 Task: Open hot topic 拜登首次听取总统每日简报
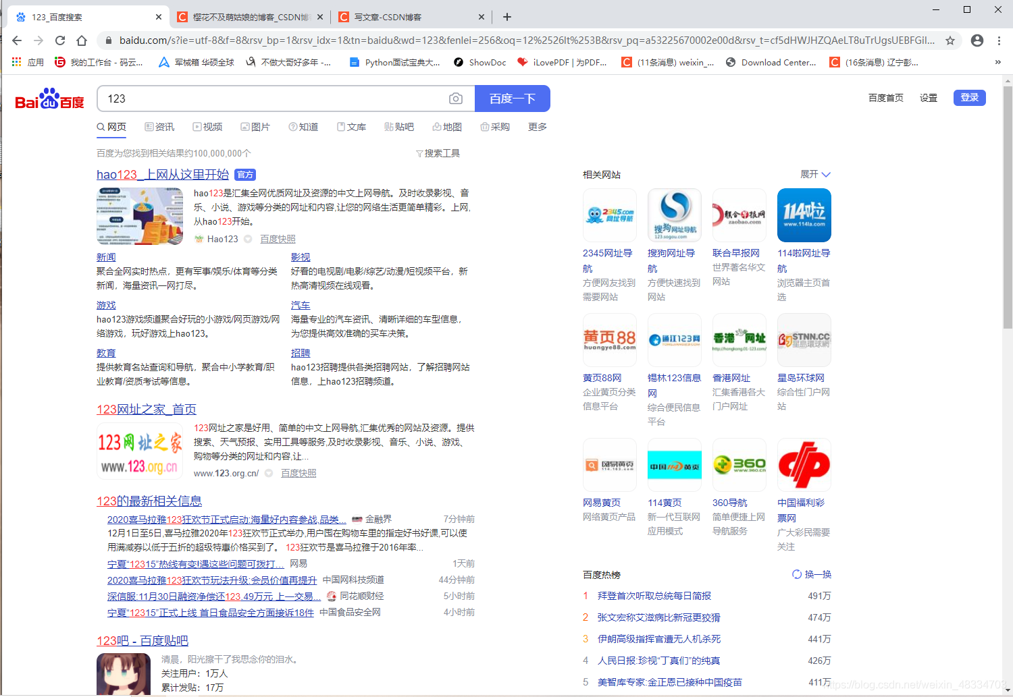coord(654,596)
